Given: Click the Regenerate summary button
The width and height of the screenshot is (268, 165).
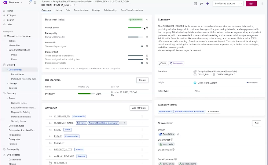Looking at the screenshot, I should click(176, 63).
